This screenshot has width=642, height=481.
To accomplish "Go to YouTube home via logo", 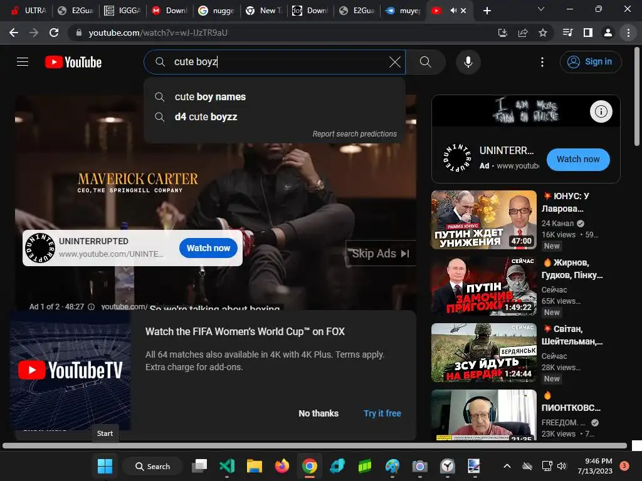I will pyautogui.click(x=73, y=62).
